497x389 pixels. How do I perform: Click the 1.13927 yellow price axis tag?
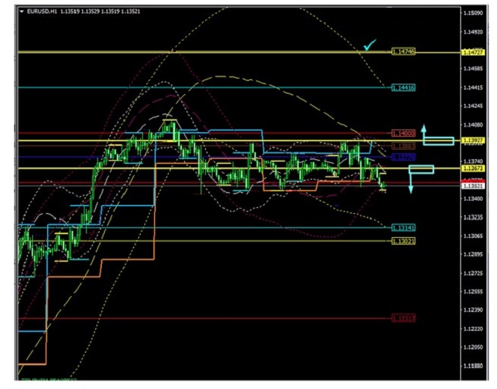point(473,141)
